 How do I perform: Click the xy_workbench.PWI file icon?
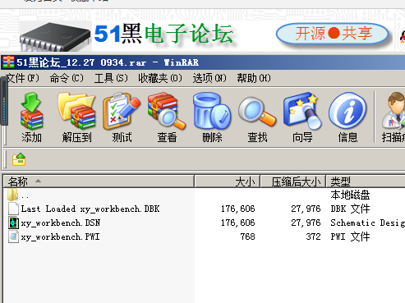(13, 236)
